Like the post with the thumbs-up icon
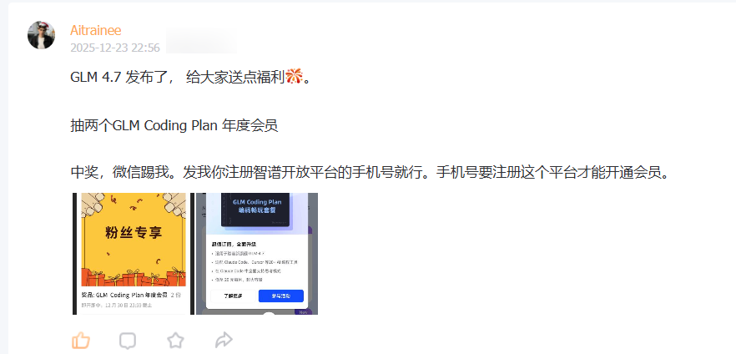The image size is (736, 354). pyautogui.click(x=80, y=341)
